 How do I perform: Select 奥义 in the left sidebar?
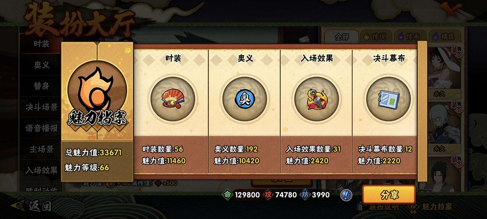(x=41, y=65)
